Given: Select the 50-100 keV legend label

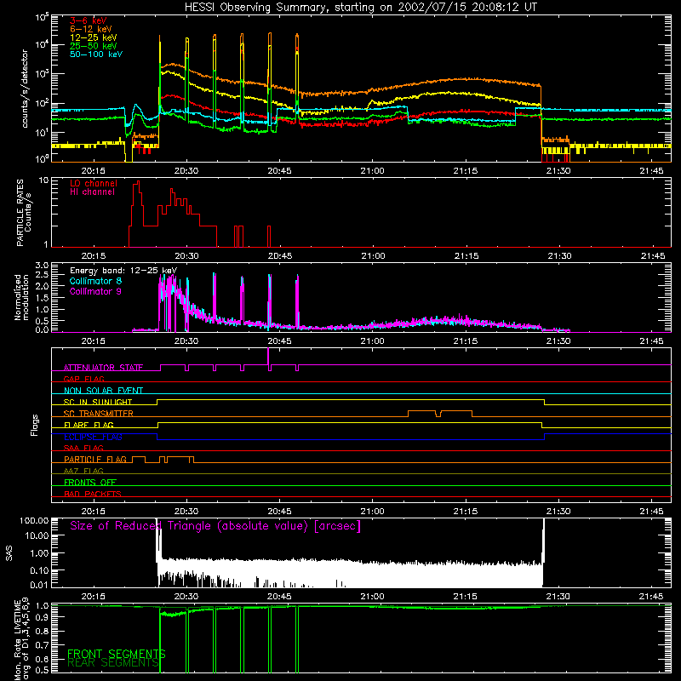Looking at the screenshot, I should [x=96, y=54].
